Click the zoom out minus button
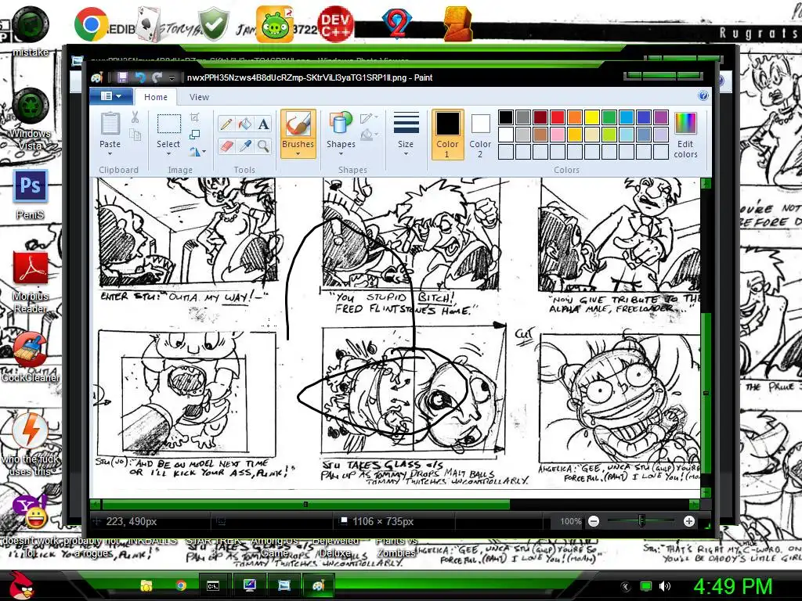This screenshot has width=802, height=601. 594,521
